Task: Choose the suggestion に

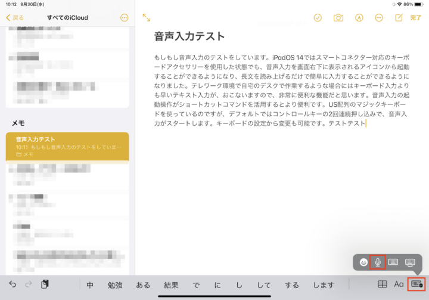Action: [x=217, y=285]
